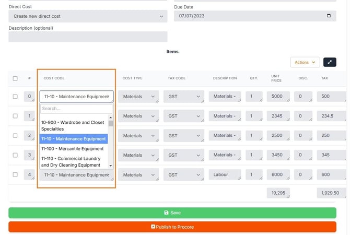350x235 pixels.
Task: Click the row number field showing 3
Action: [x=29, y=155]
